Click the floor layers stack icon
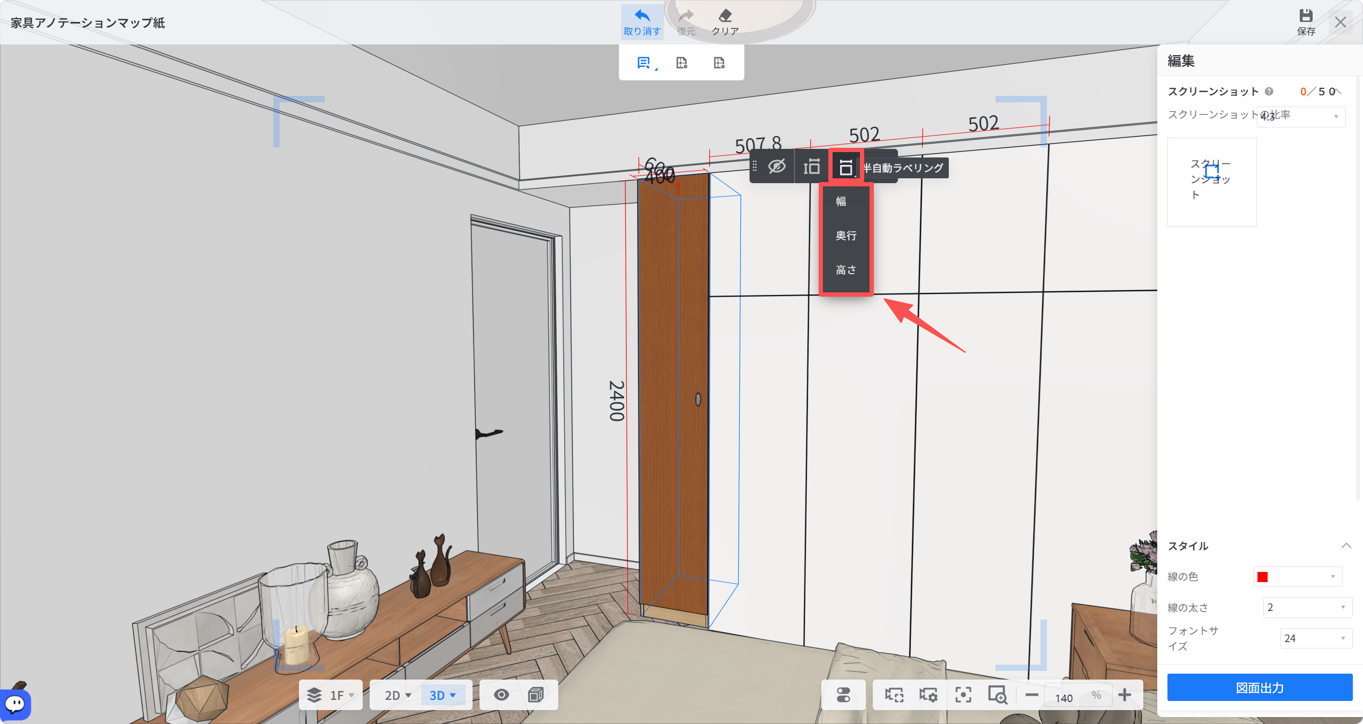Screen dimensions: 1363x724 pyautogui.click(x=314, y=695)
